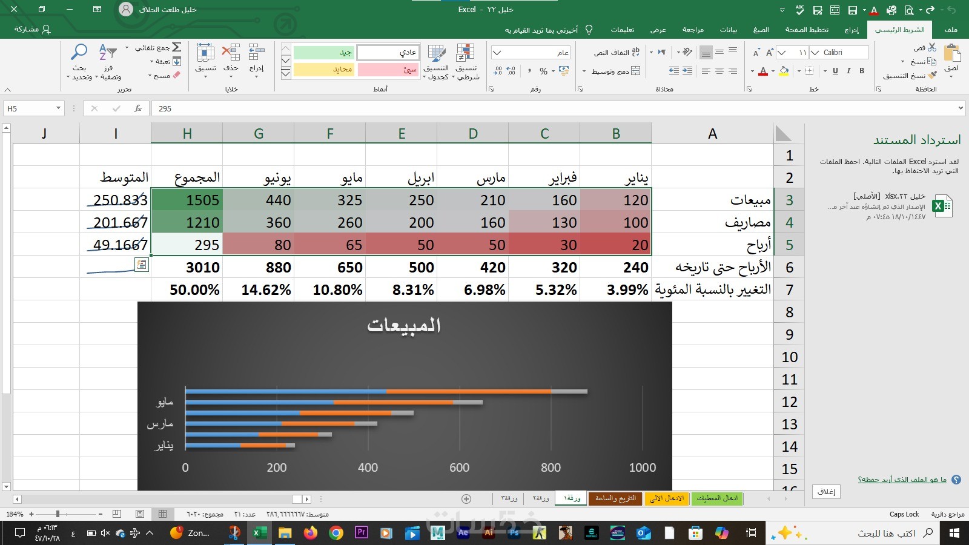Apply Italic formatting with the I icon
The width and height of the screenshot is (969, 545).
[848, 71]
